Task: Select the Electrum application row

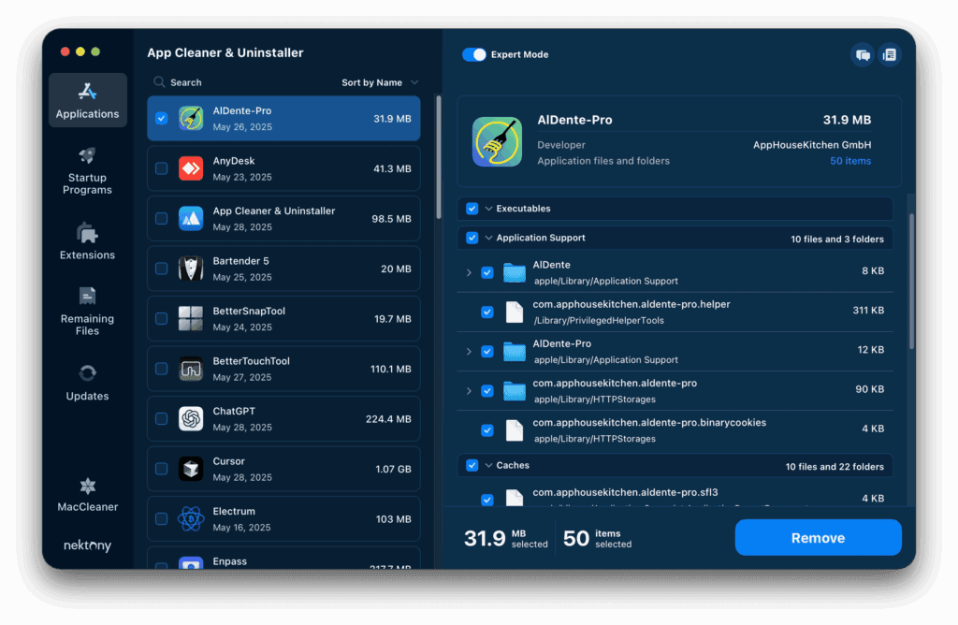Action: (x=283, y=519)
